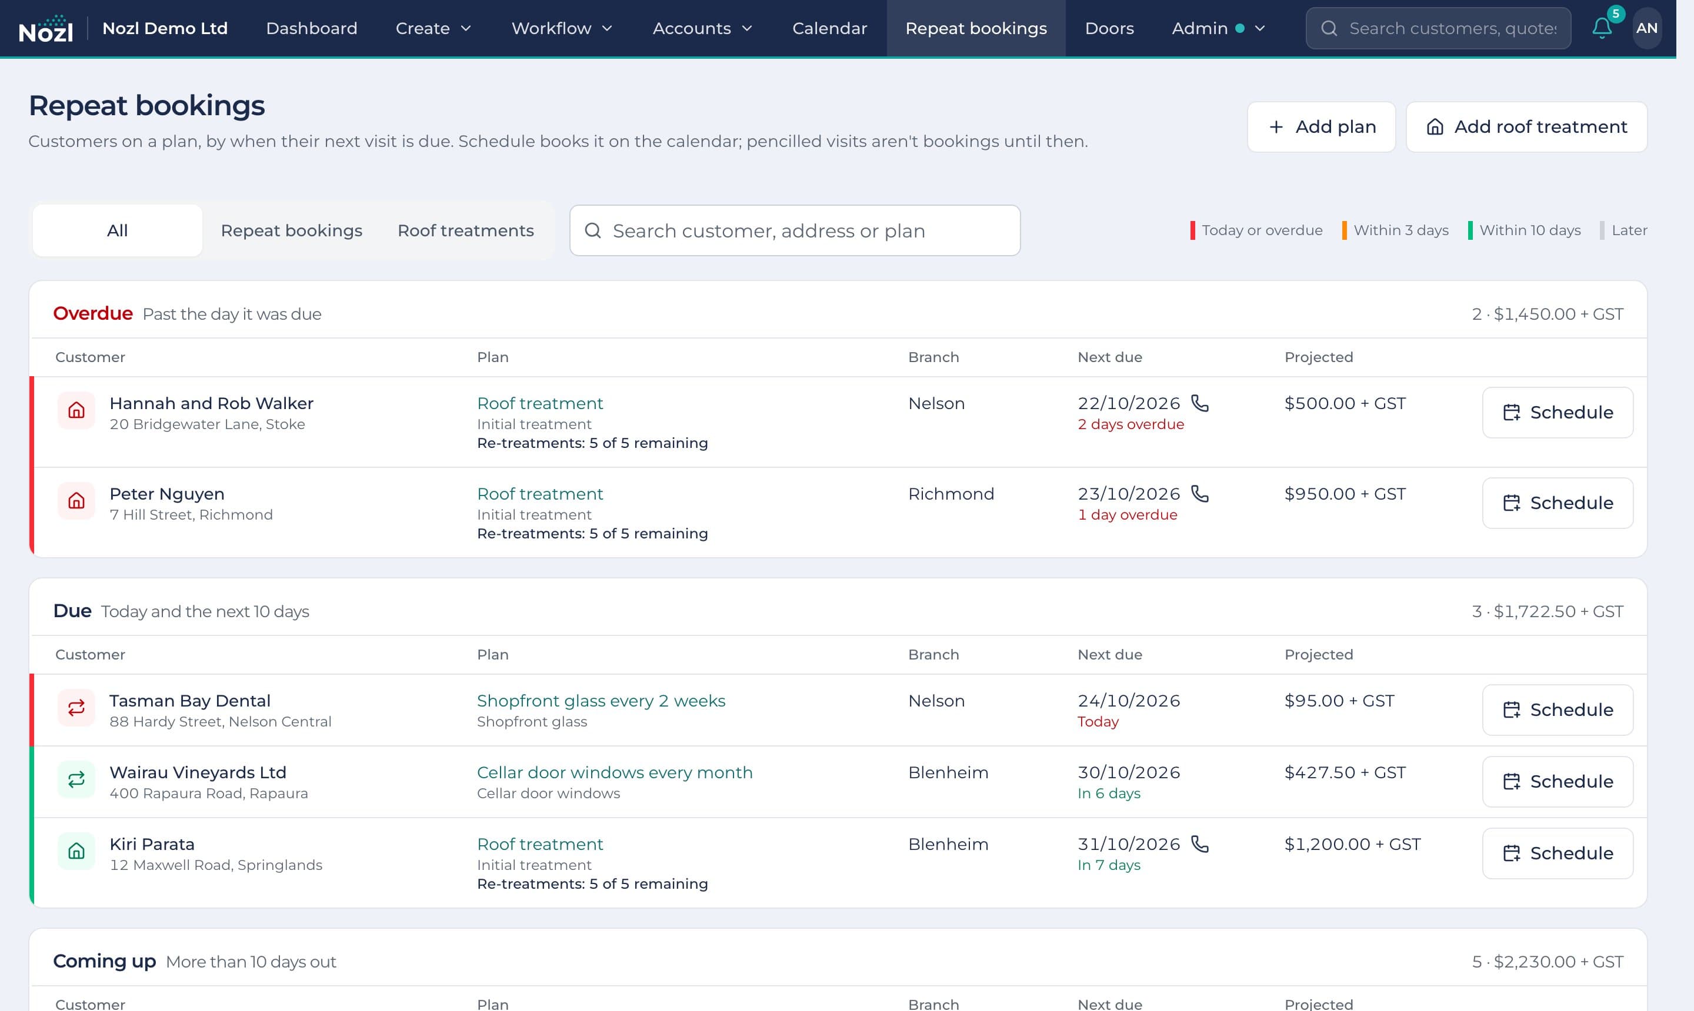Open Peter Nguyen's Roof treatment plan link
The width and height of the screenshot is (1694, 1011).
(540, 493)
